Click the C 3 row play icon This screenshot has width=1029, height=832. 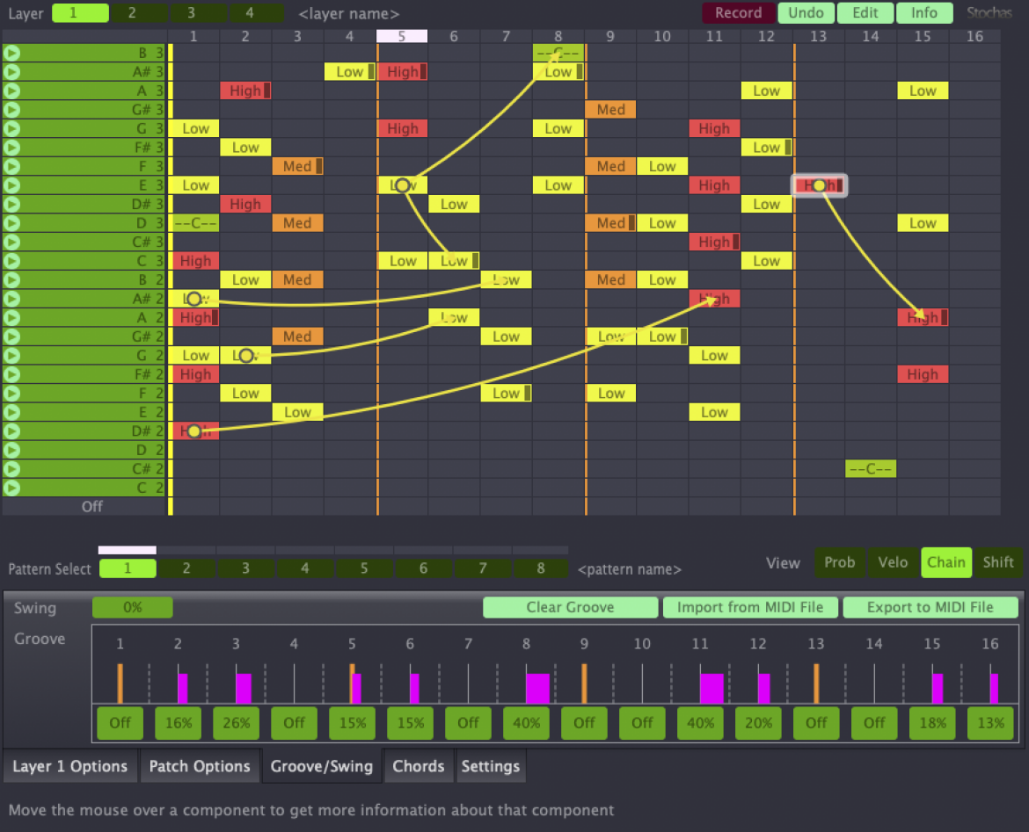click(11, 261)
